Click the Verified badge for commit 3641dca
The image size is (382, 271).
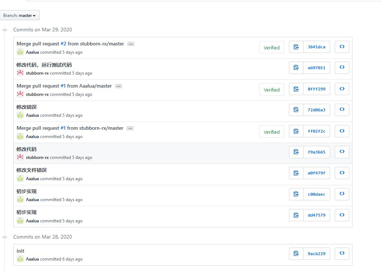(271, 48)
